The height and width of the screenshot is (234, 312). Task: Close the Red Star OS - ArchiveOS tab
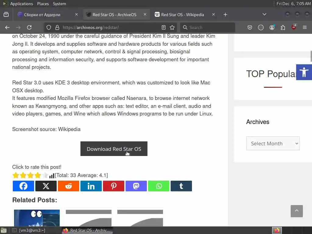(145, 14)
